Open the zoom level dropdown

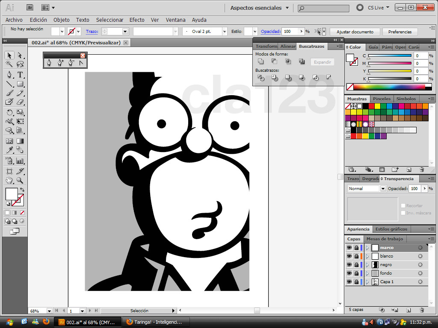point(49,311)
